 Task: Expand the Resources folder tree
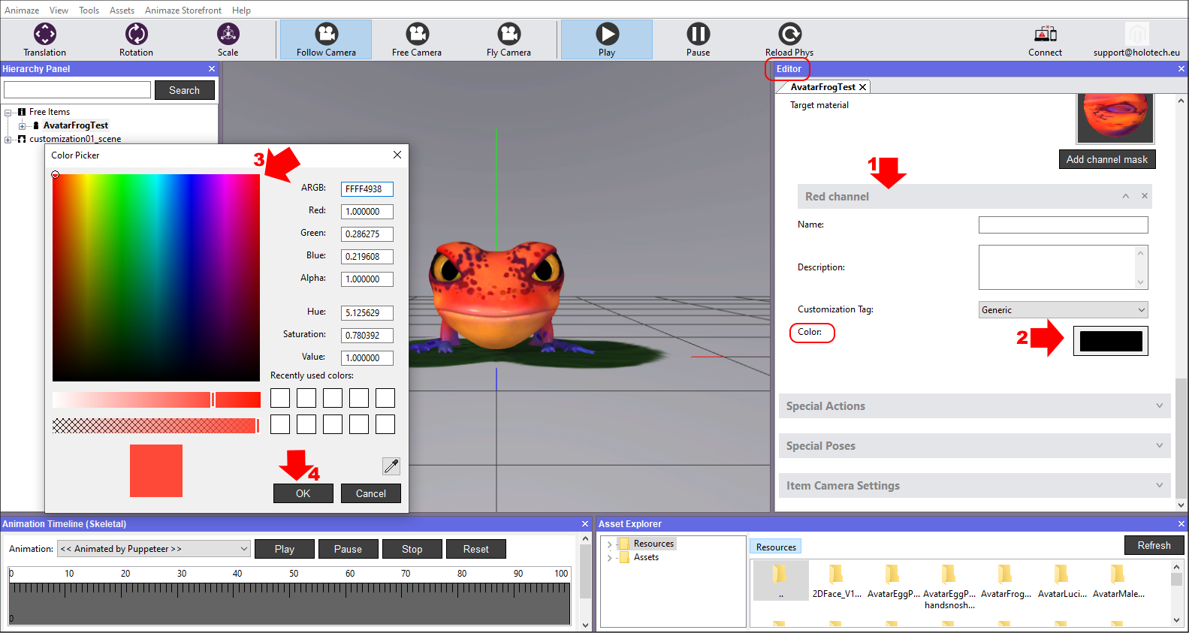pyautogui.click(x=609, y=544)
